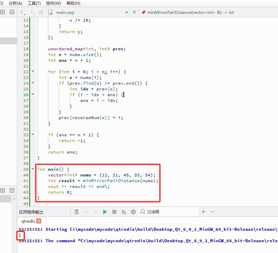This screenshot has height=253, width=278.
Task: Clear the application output with trash icon
Action: click(x=76, y=212)
